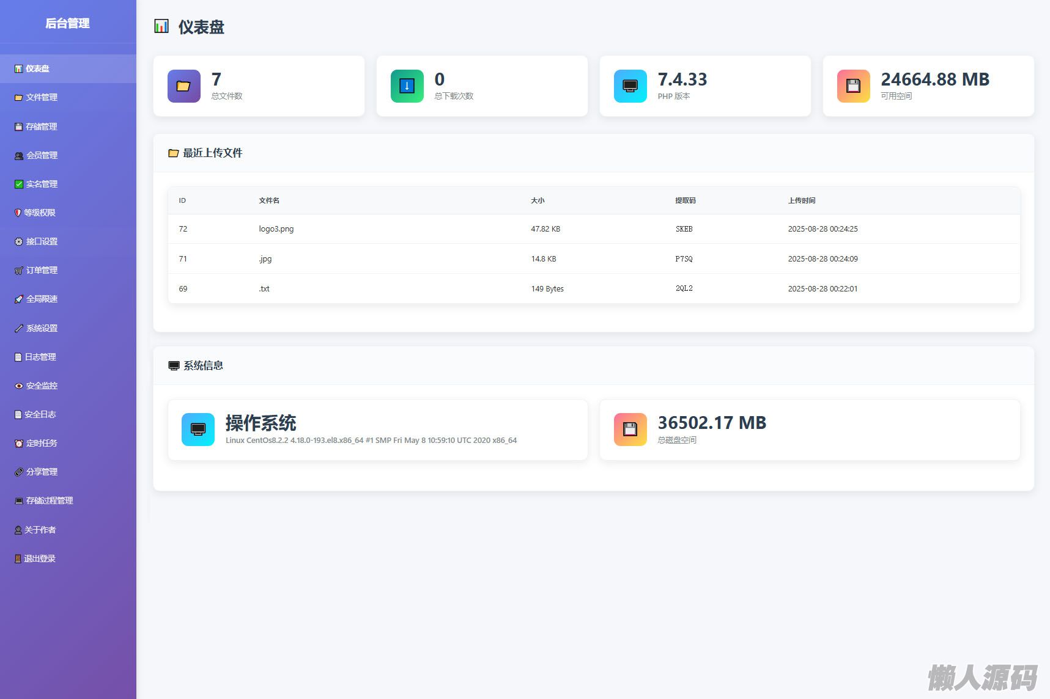1050x699 pixels.
Task: Click the floppy disk icon beside 24664.88 MB
Action: [853, 86]
